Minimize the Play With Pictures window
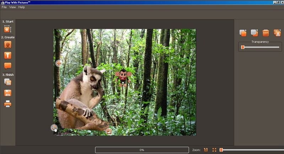 coord(275,2)
